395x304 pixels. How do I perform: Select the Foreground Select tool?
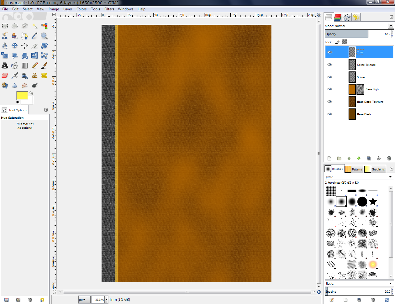coord(15,36)
